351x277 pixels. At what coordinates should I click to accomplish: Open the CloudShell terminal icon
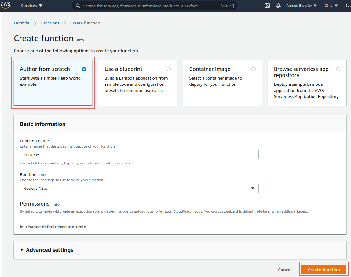click(x=267, y=6)
